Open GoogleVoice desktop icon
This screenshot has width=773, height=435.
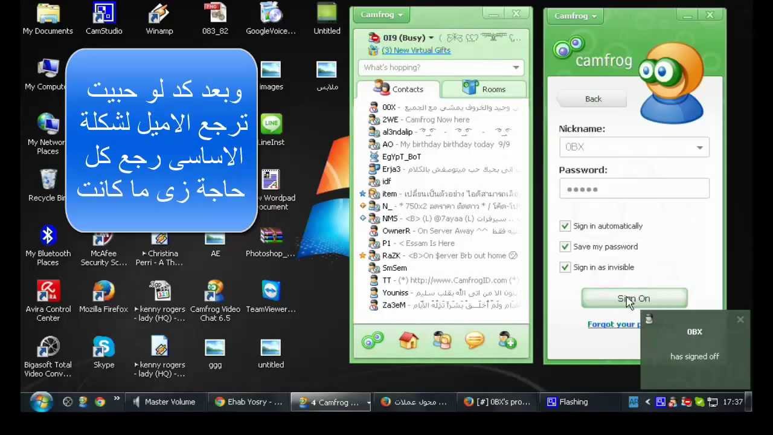pos(271,19)
